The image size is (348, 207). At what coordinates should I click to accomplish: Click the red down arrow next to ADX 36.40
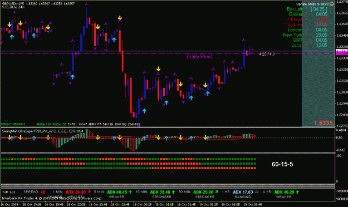point(89,191)
